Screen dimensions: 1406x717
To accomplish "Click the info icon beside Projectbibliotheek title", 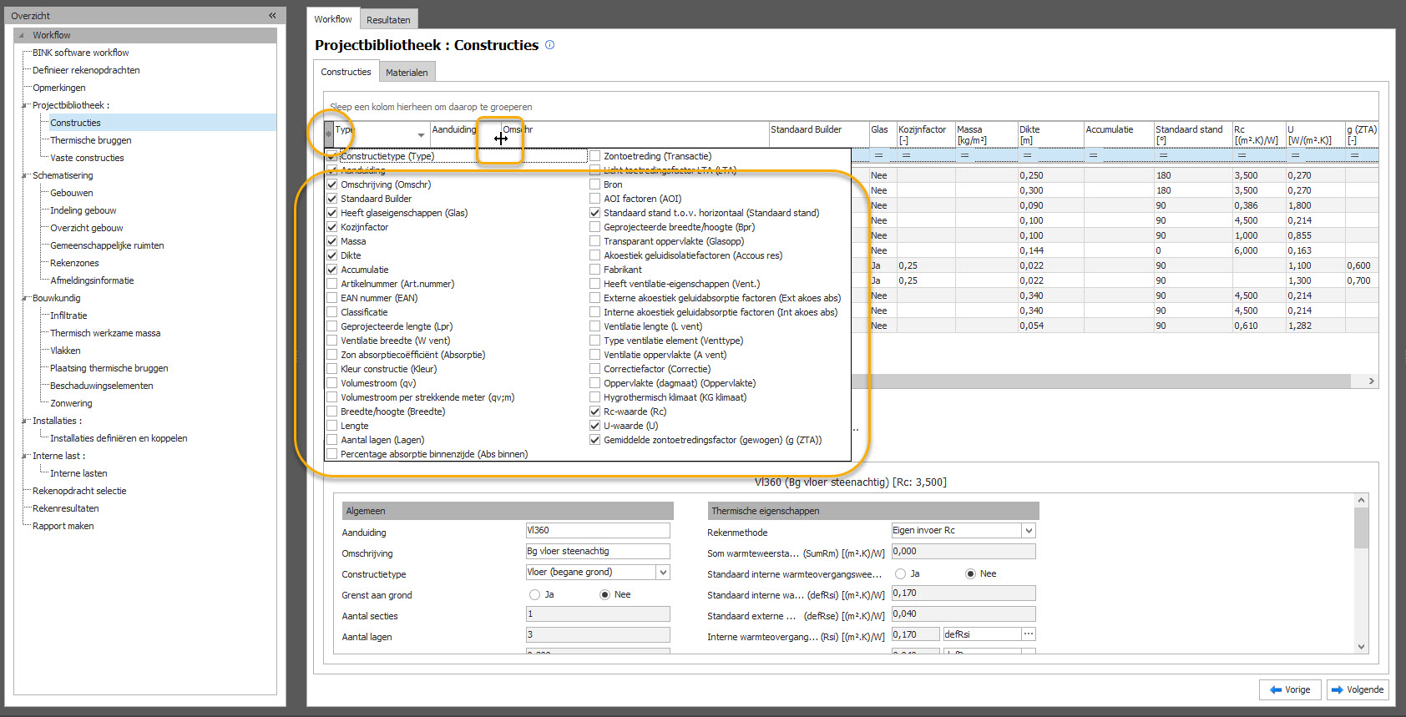I will [549, 45].
